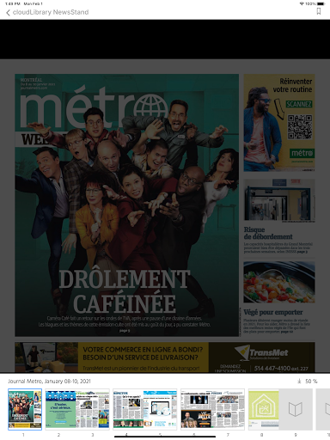Bookmark this issue with the bookmark icon
330x440 pixels.
319,11
